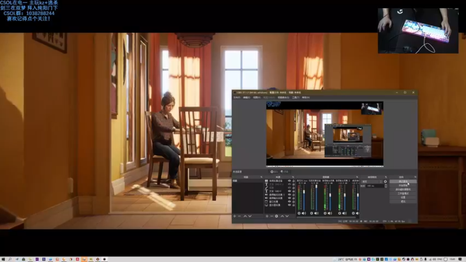Open the Mic/Aux mixer channel gear menu
This screenshot has height=262, width=466.
click(x=299, y=213)
